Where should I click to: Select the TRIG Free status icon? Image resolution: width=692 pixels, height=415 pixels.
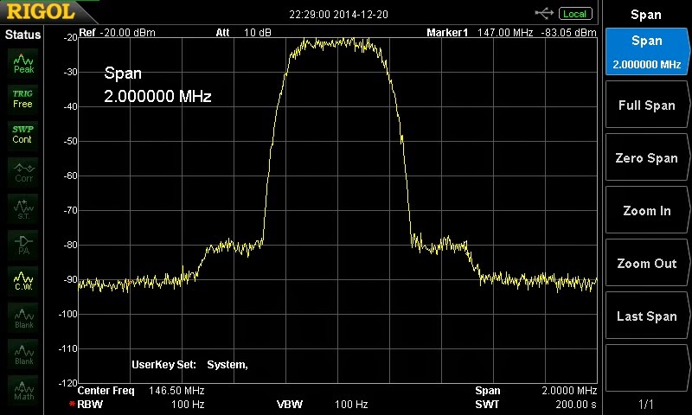coord(23,99)
